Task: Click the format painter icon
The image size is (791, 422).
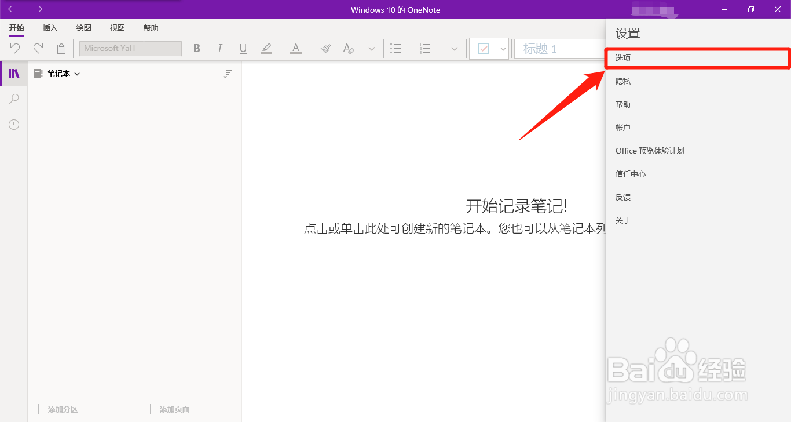Action: tap(325, 49)
